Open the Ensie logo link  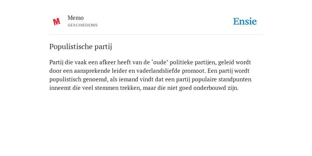(245, 21)
